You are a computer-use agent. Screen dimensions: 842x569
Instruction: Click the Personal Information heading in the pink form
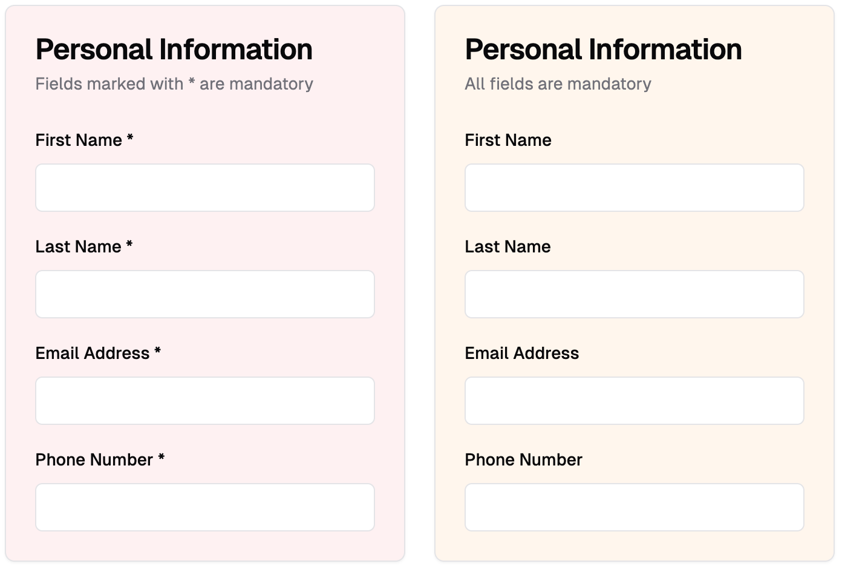[174, 50]
